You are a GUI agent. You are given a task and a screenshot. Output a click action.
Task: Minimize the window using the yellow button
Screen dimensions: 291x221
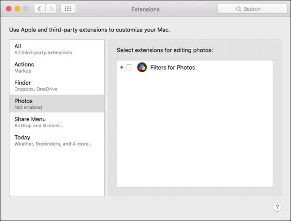pos(17,9)
